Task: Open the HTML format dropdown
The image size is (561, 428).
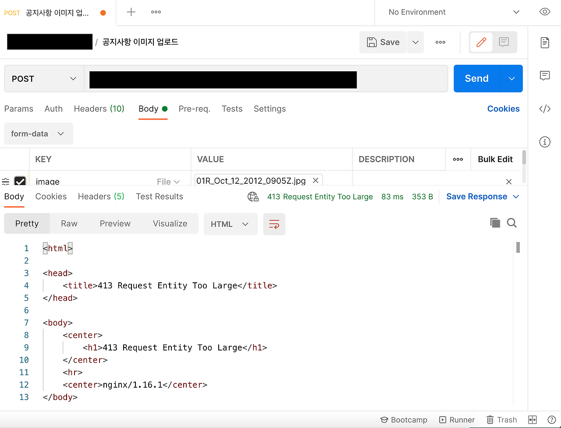Action: pyautogui.click(x=231, y=224)
